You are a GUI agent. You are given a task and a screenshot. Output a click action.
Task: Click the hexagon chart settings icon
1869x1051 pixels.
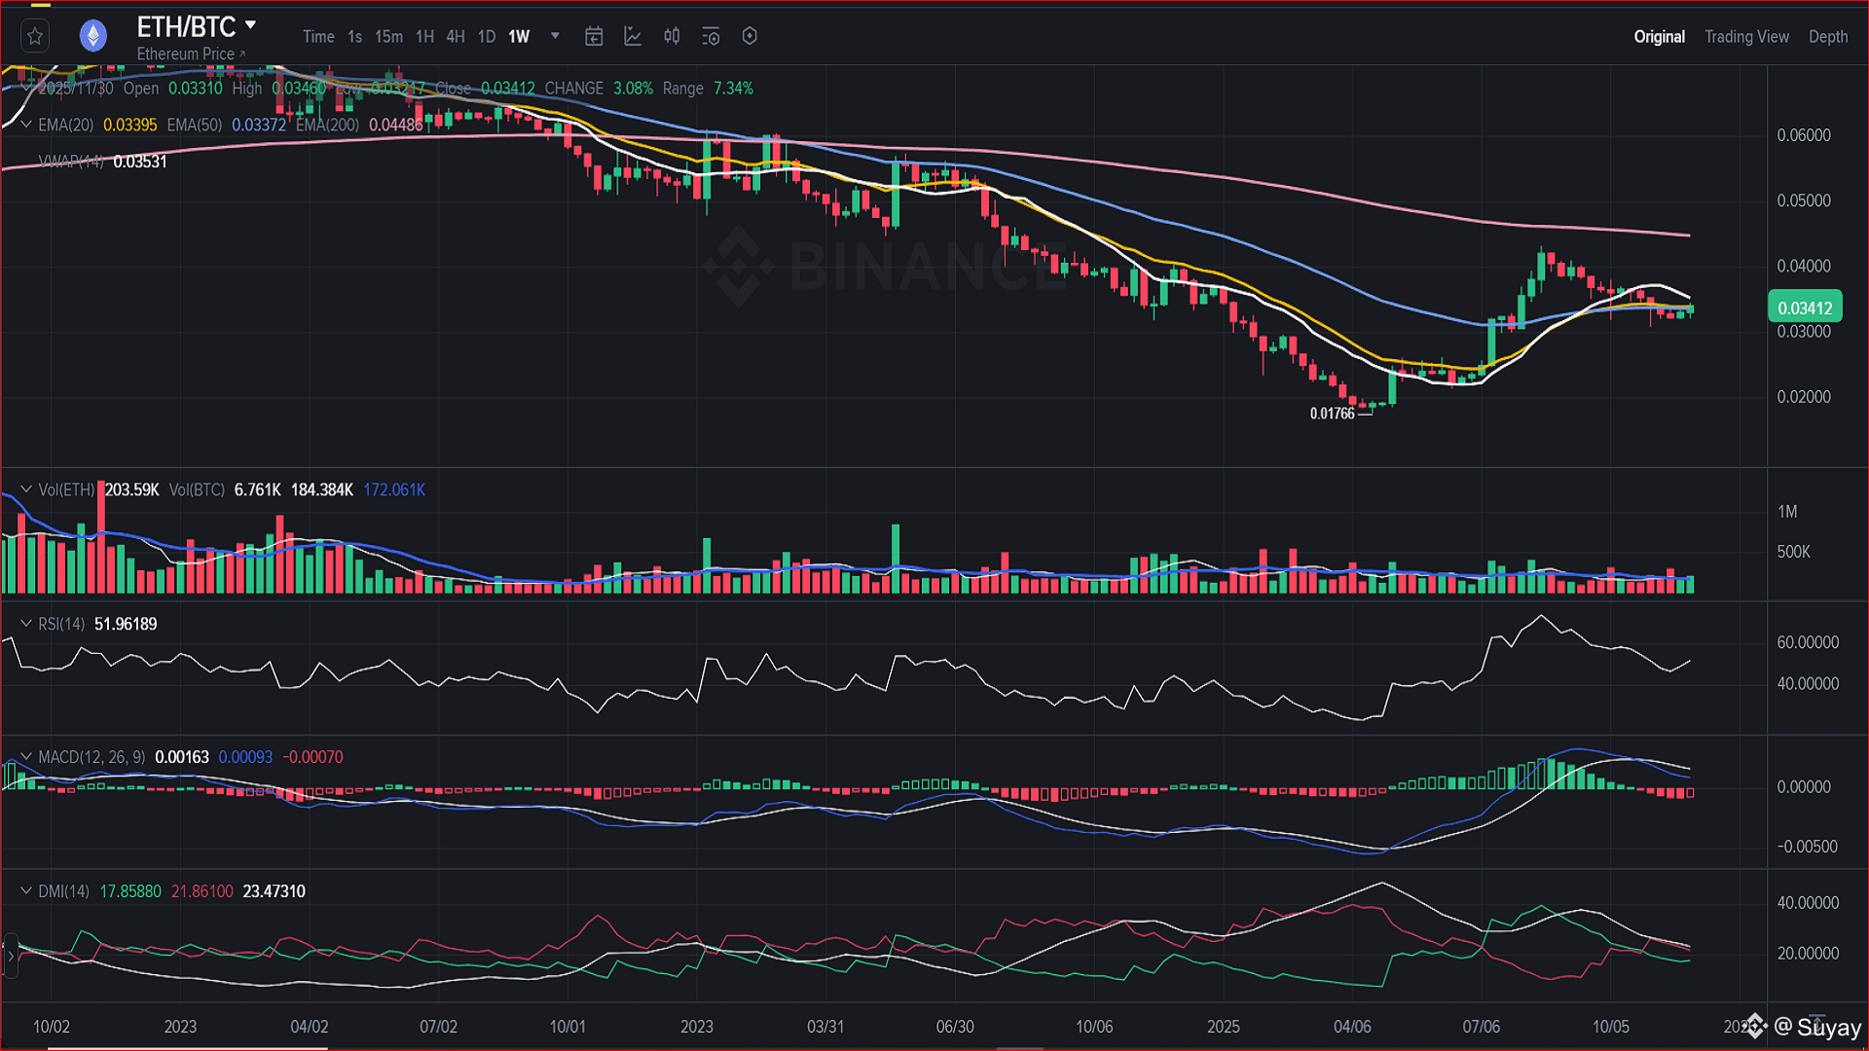750,37
